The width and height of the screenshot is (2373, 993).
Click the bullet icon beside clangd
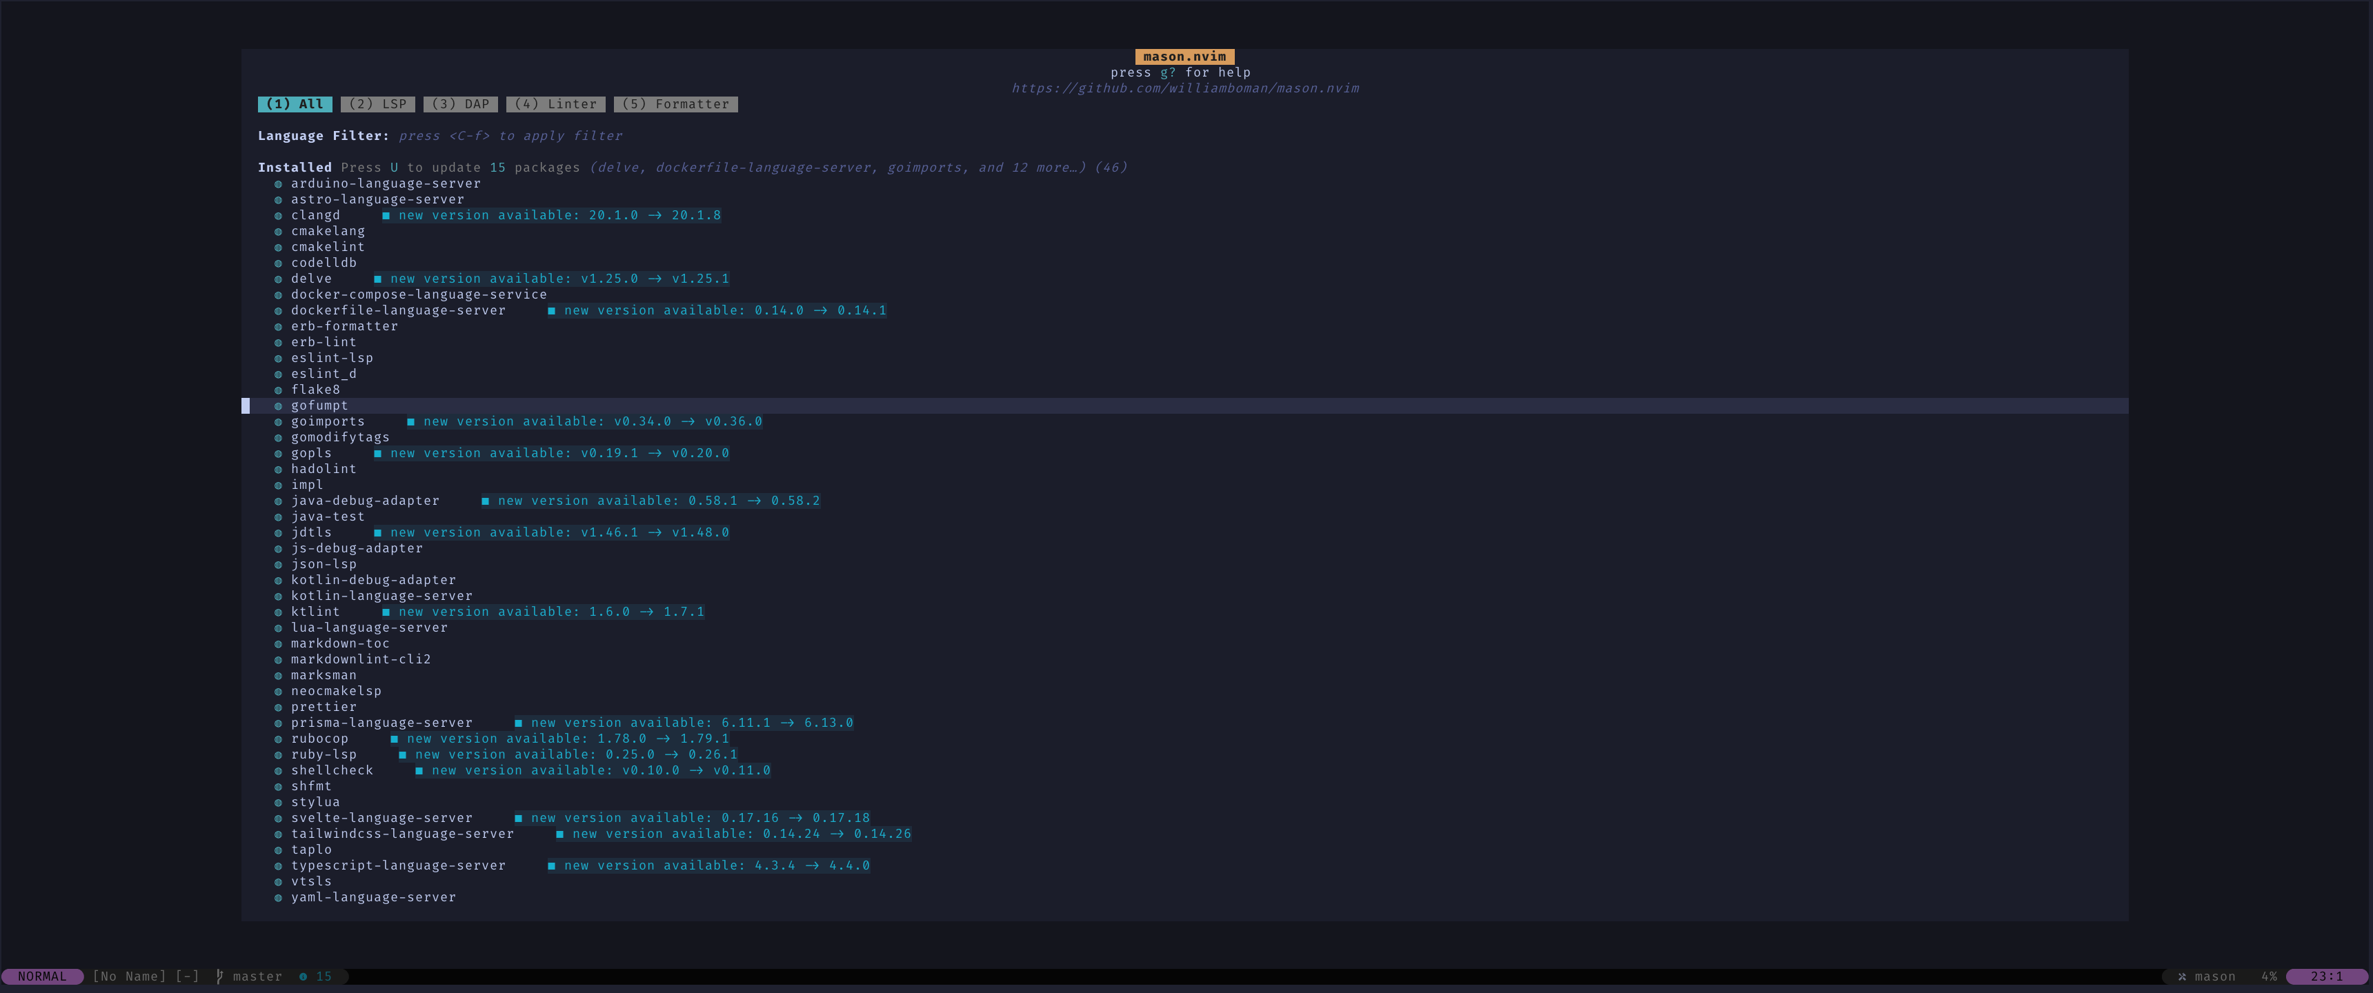coord(278,216)
